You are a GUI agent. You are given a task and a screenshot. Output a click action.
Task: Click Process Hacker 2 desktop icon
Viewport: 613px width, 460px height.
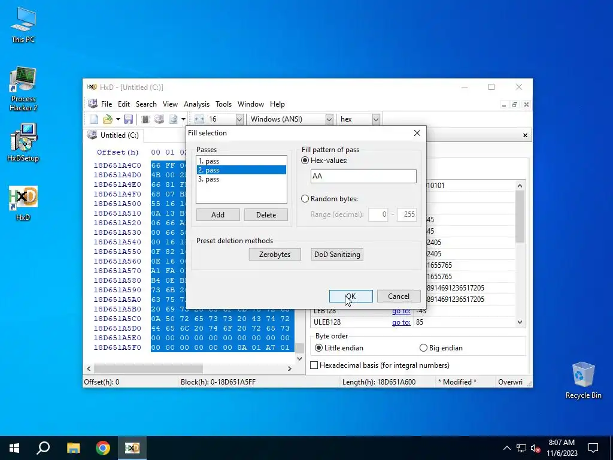23,89
